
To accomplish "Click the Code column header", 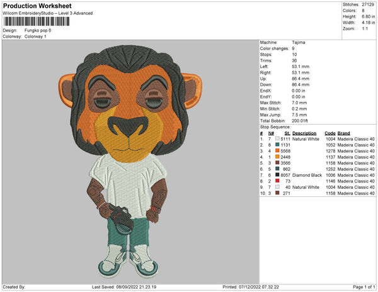I will [x=330, y=133].
